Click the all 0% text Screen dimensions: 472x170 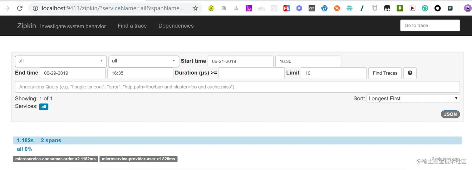(25, 149)
